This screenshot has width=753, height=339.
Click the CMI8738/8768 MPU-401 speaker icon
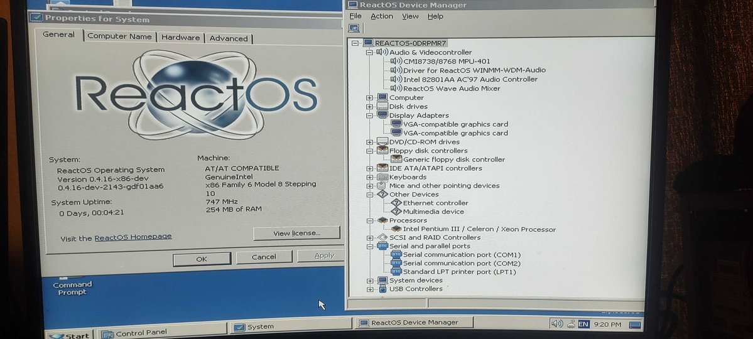(396, 61)
